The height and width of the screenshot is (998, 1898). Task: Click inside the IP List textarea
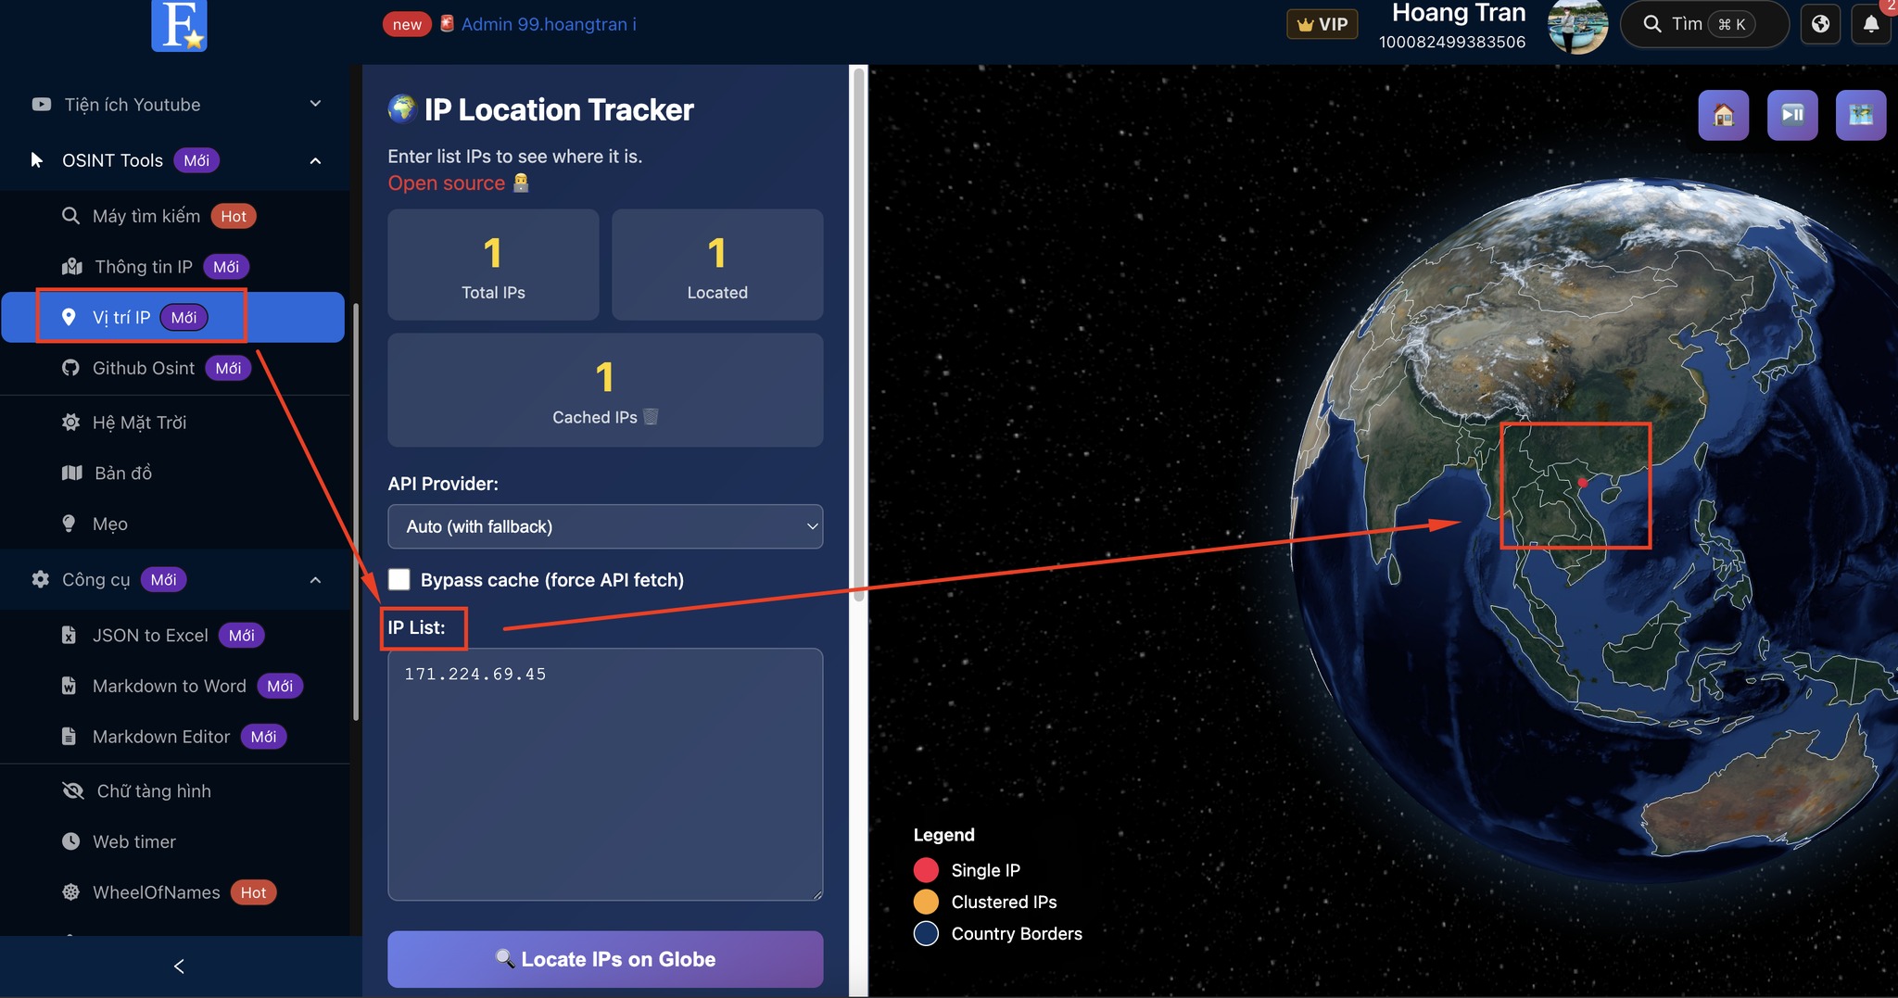point(605,775)
